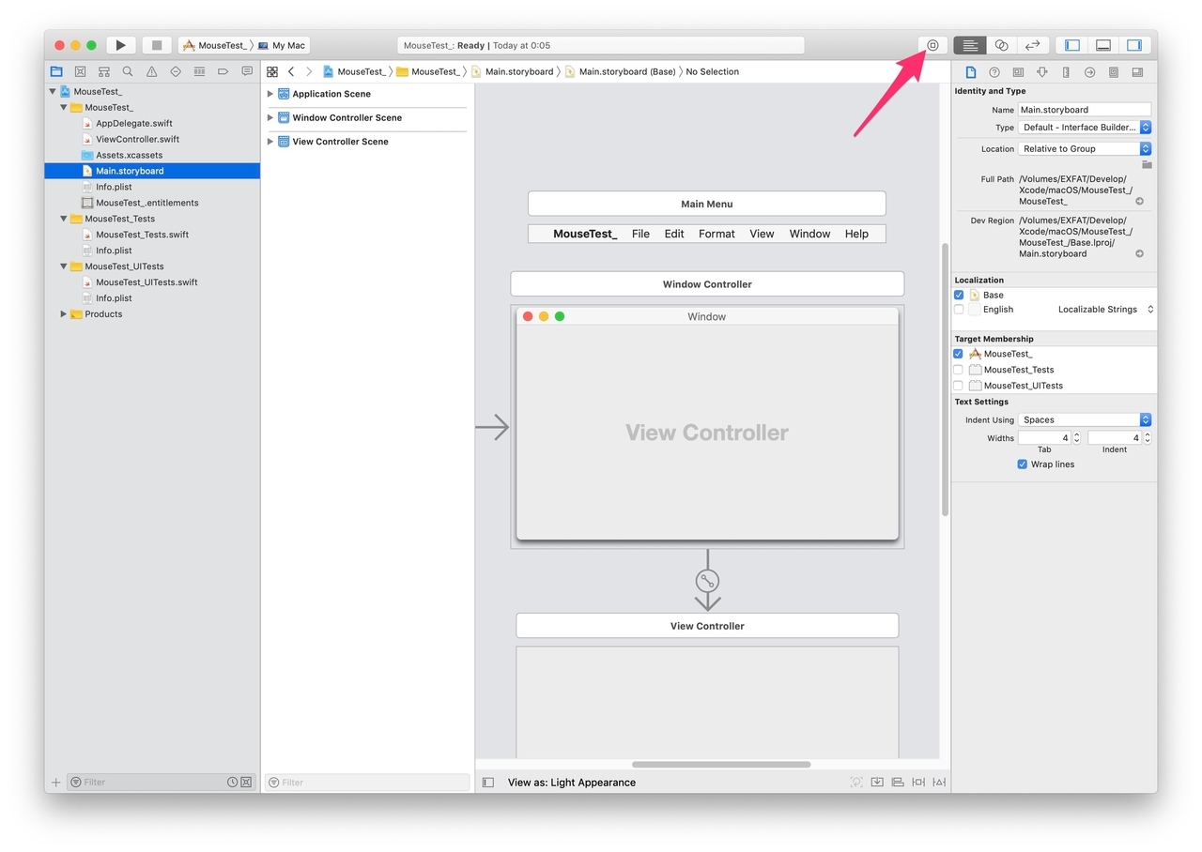Show the Source Control navigator
This screenshot has height=852, width=1202.
pyautogui.click(x=80, y=71)
